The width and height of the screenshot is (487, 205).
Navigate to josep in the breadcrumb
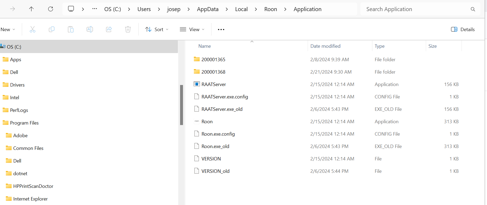click(x=174, y=9)
